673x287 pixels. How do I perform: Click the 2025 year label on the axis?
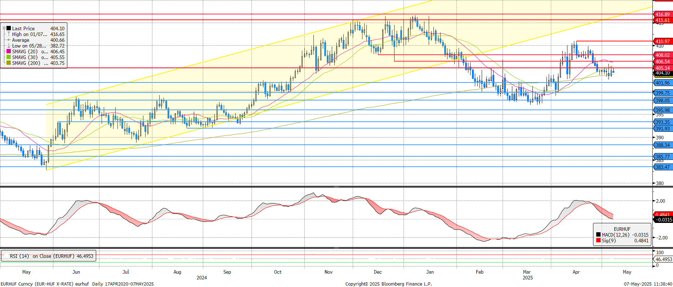[528, 278]
